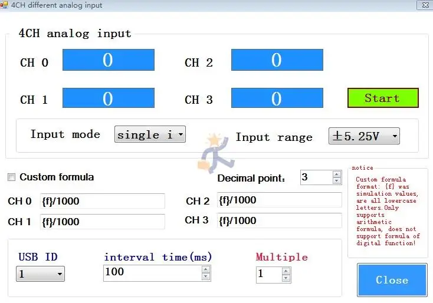Image resolution: width=433 pixels, height=303 pixels.
Task: Click the CH 0 formula input field
Action: click(x=103, y=201)
